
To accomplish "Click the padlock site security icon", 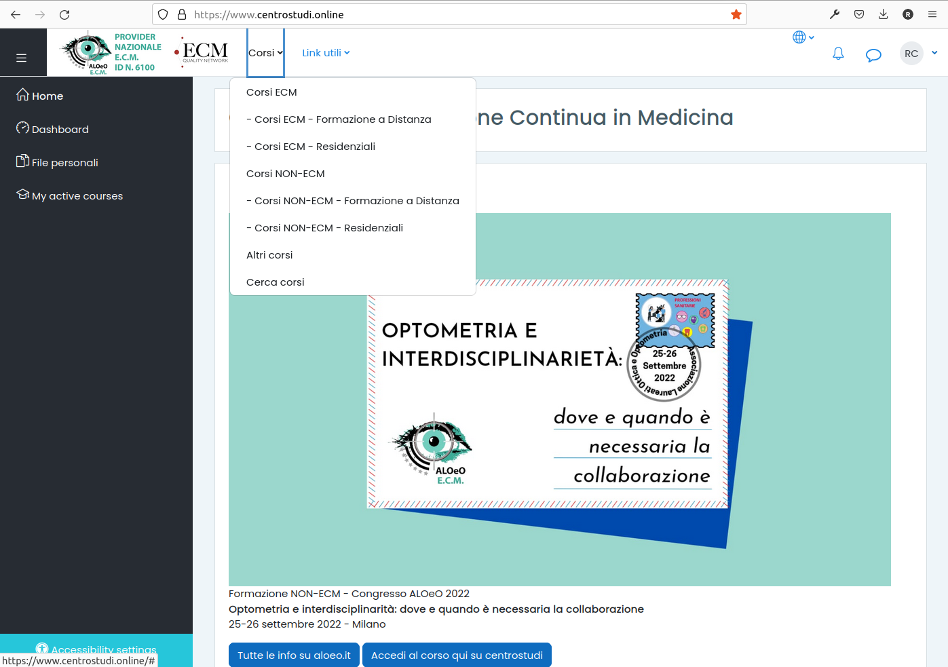I will point(181,14).
